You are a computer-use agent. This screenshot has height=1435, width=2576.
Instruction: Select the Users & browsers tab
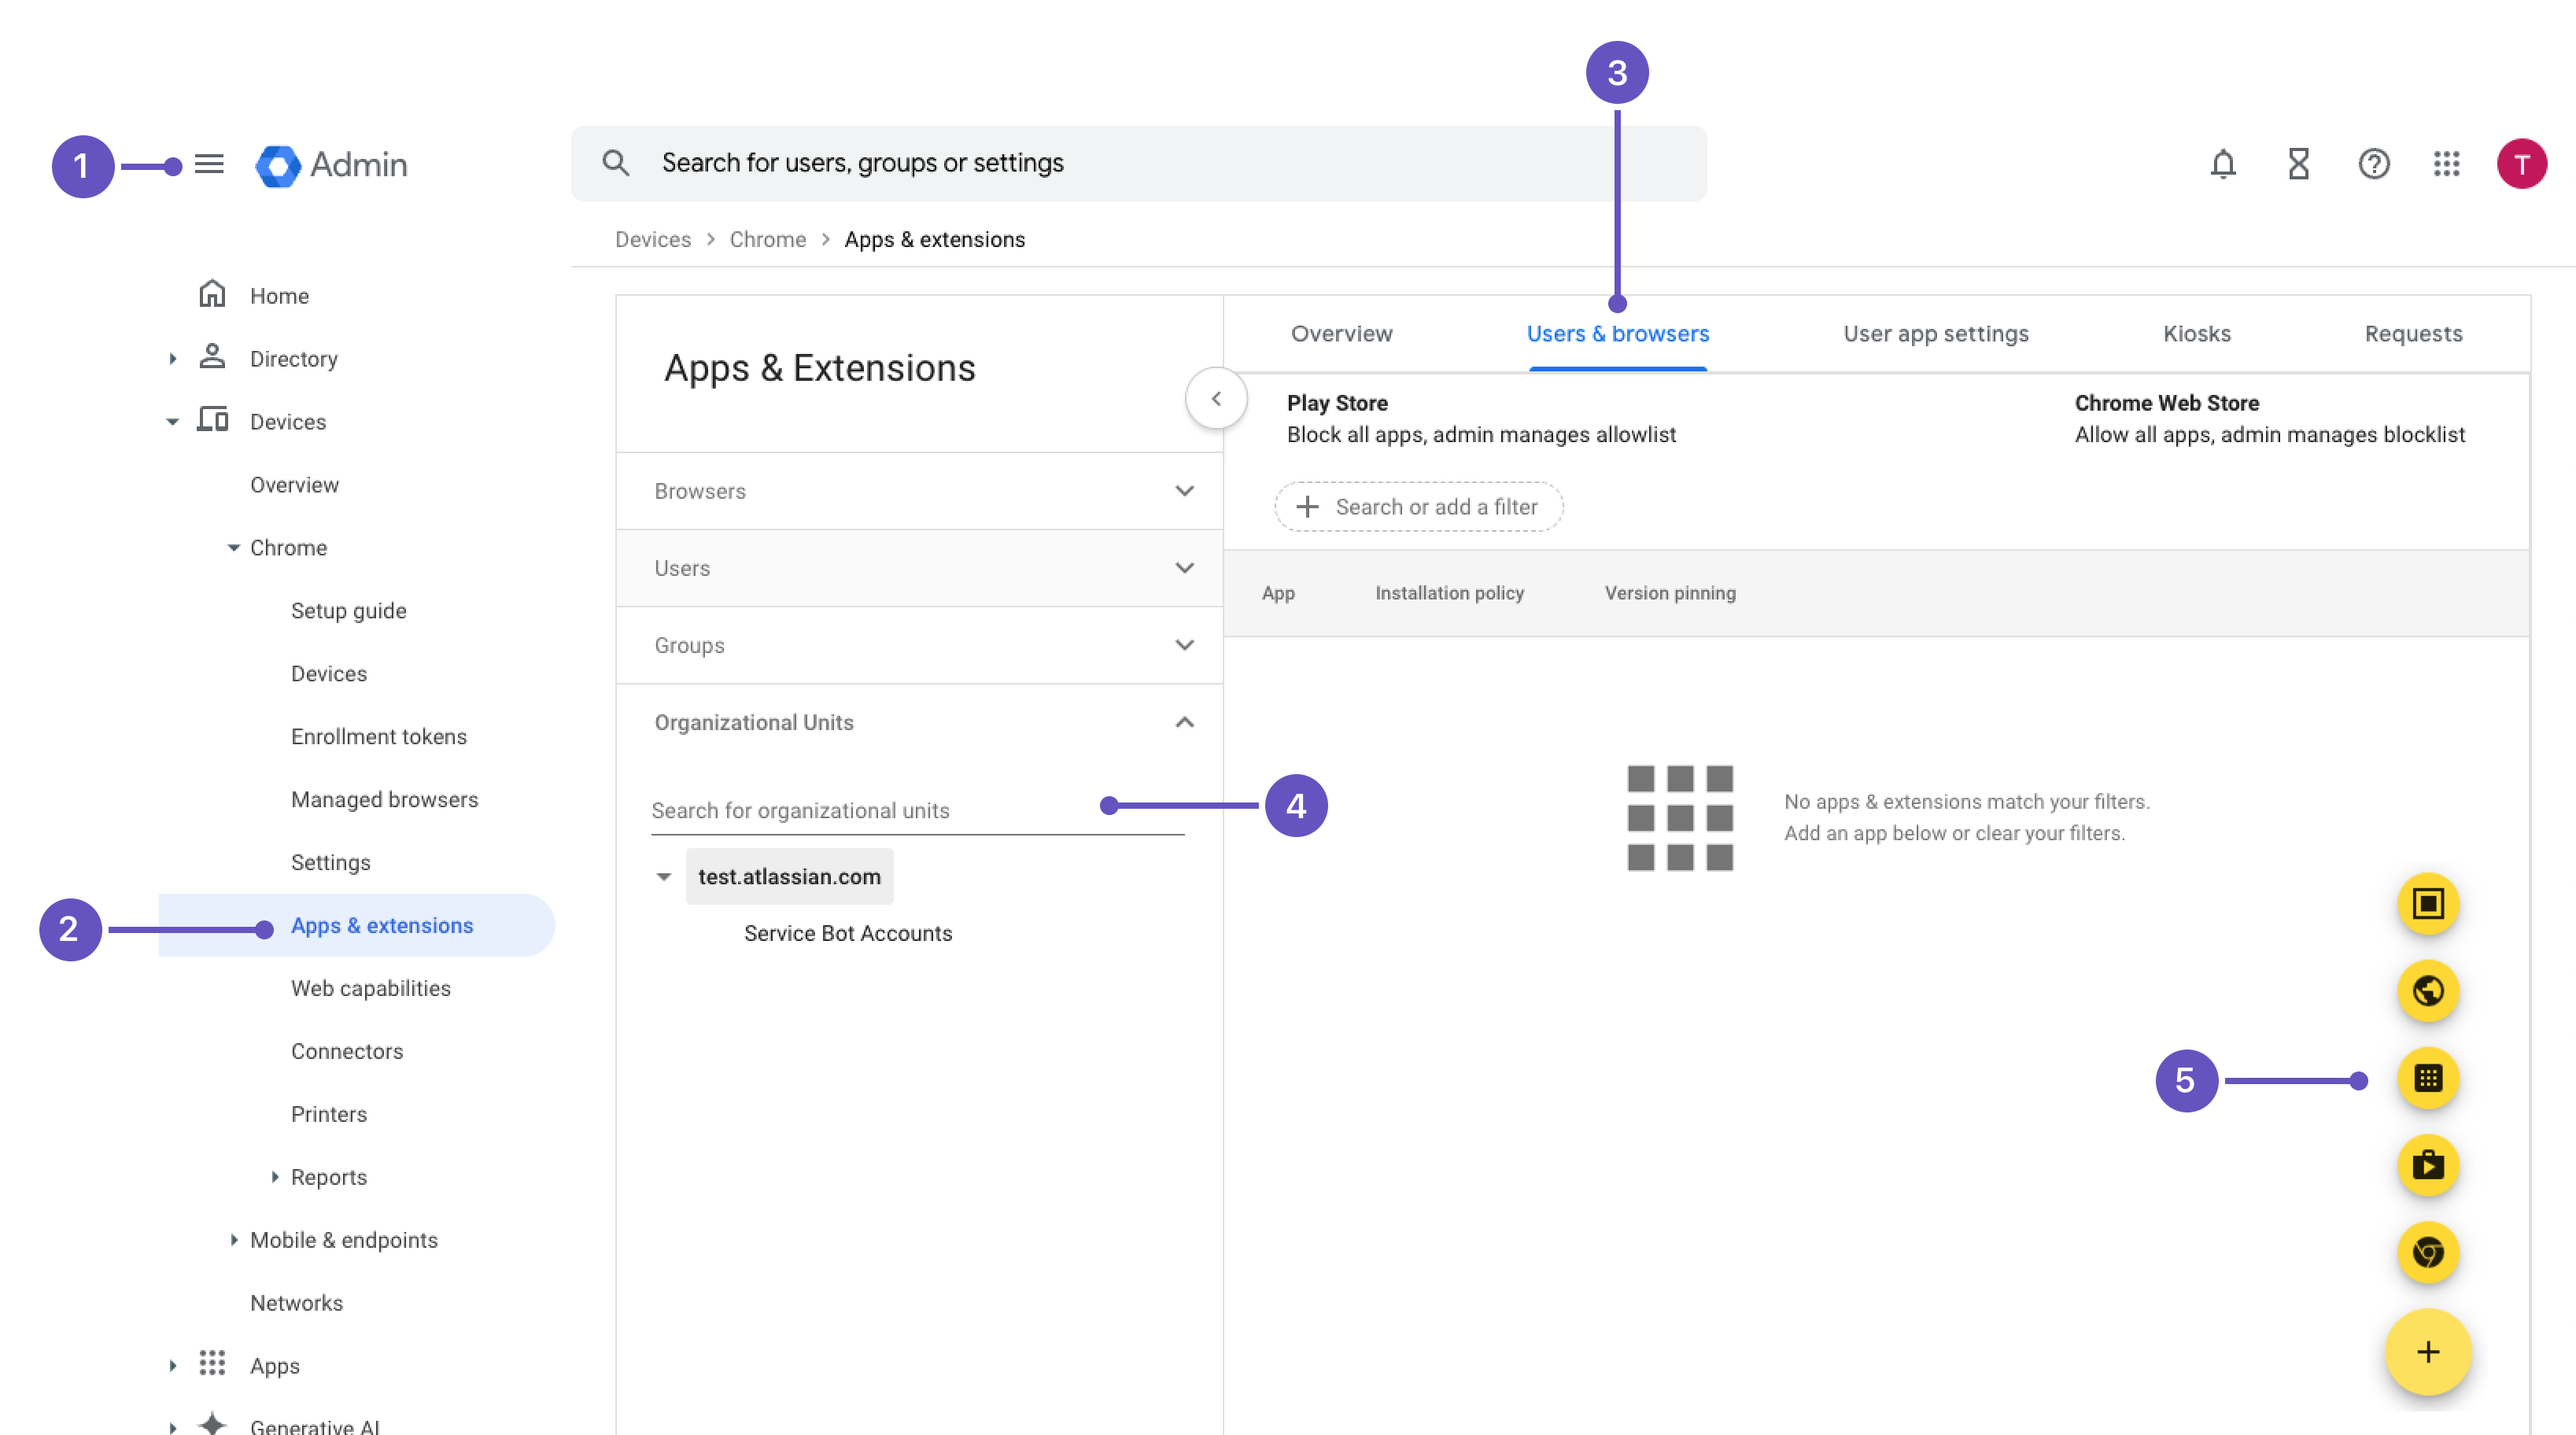click(x=1618, y=334)
